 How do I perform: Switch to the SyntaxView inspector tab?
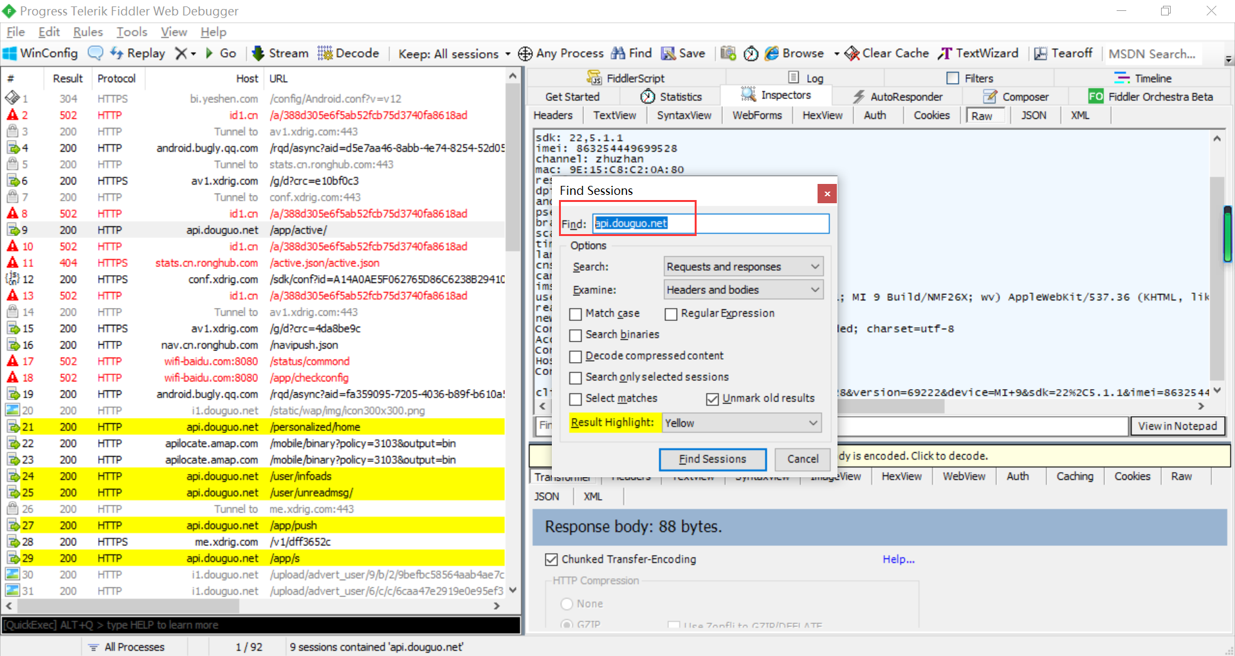point(684,115)
